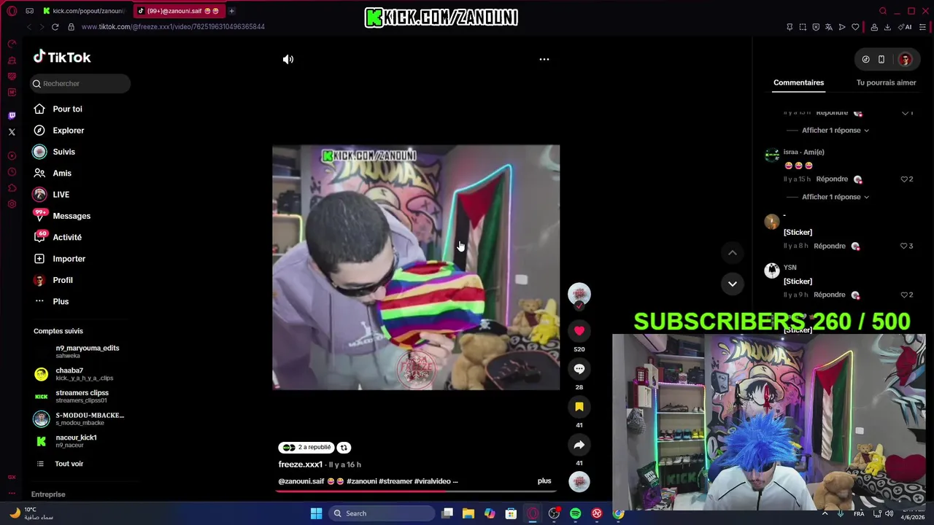Like the sticker comment posted 'Il y a 8 h'
This screenshot has width=934, height=525.
click(x=904, y=246)
